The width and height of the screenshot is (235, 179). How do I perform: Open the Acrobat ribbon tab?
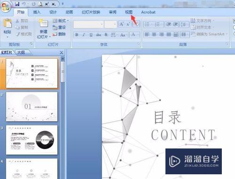(148, 12)
